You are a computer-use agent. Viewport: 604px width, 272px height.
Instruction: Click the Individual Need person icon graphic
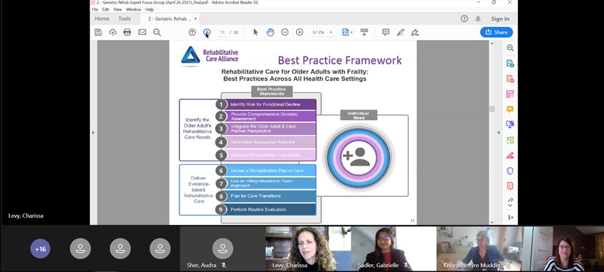coord(359,157)
